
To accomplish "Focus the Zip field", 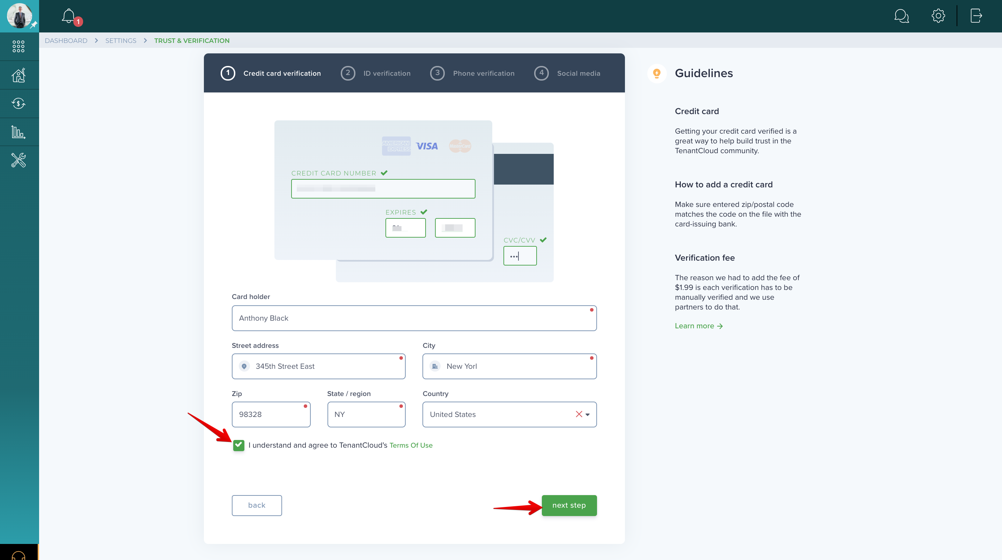I will 271,414.
